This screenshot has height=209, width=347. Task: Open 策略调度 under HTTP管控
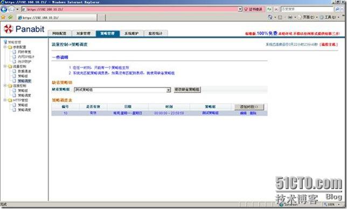pyautogui.click(x=24, y=110)
